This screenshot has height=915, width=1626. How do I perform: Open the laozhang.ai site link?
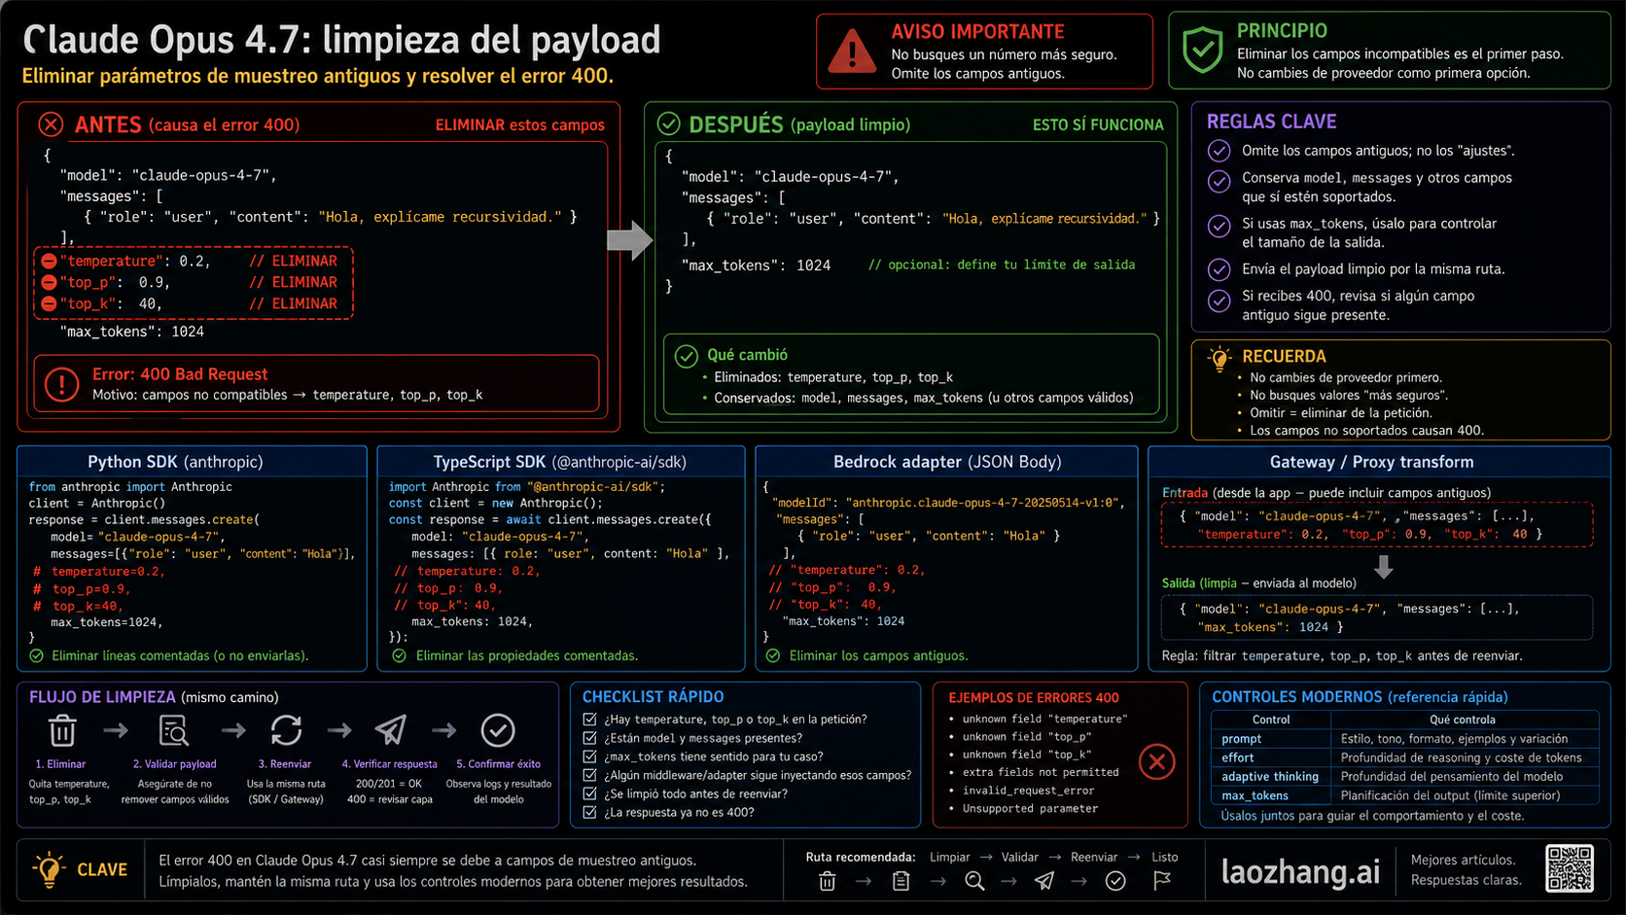pyautogui.click(x=1300, y=872)
